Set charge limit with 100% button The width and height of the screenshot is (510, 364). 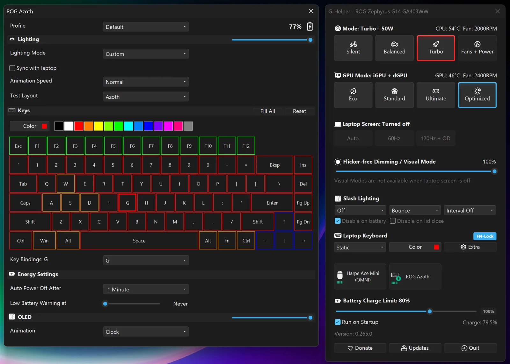pos(488,311)
